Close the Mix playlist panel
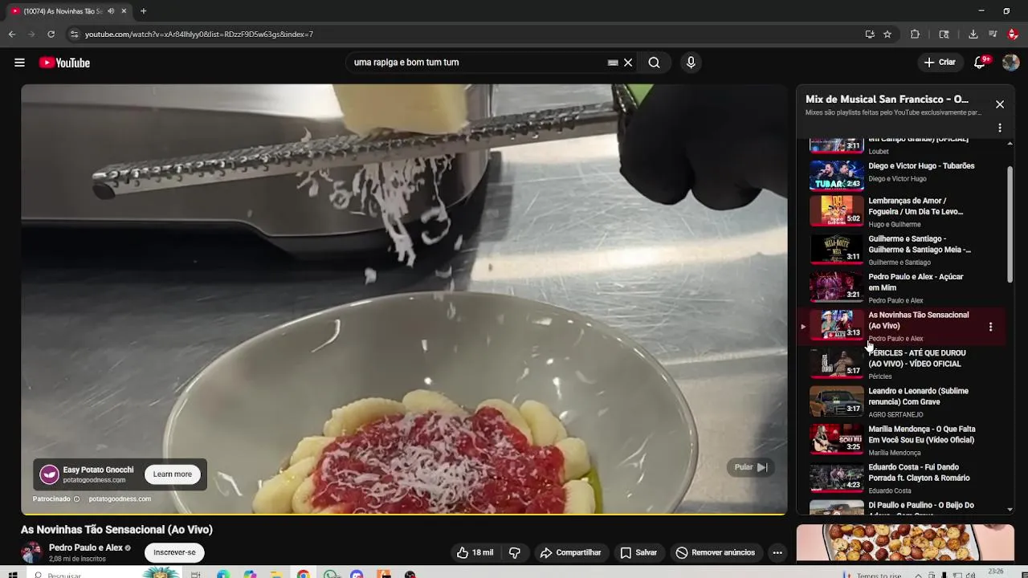Image resolution: width=1028 pixels, height=578 pixels. click(1000, 104)
